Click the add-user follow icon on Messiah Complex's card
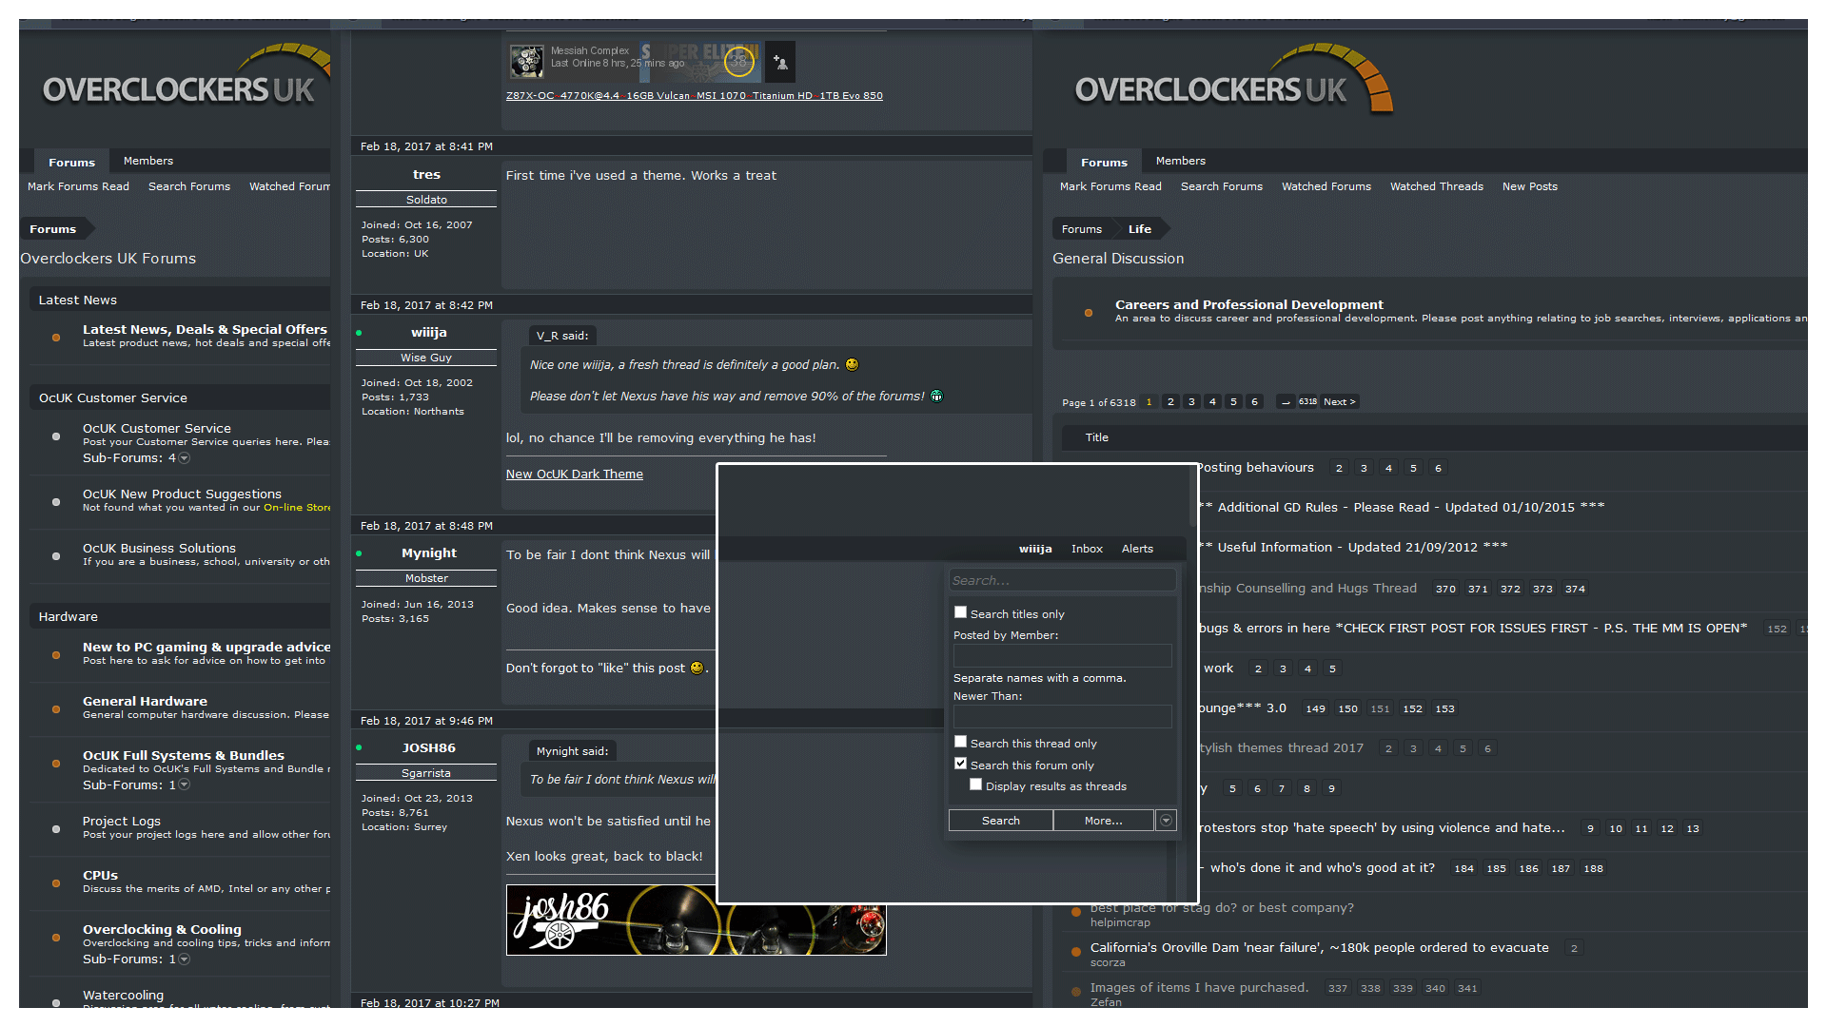The height and width of the screenshot is (1027, 1827). coord(780,61)
